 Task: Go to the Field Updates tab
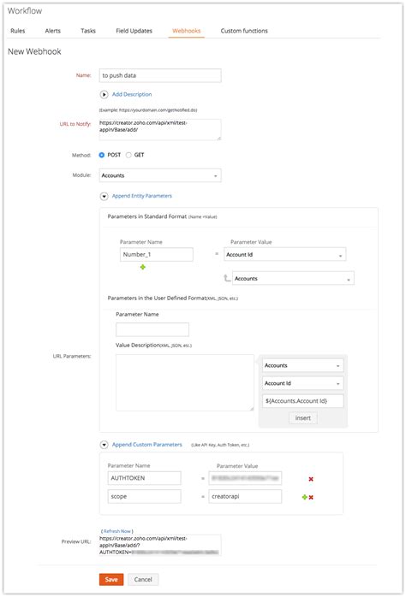[134, 31]
